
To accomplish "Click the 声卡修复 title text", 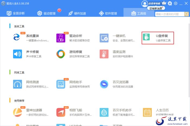I will (x=33, y=52).
